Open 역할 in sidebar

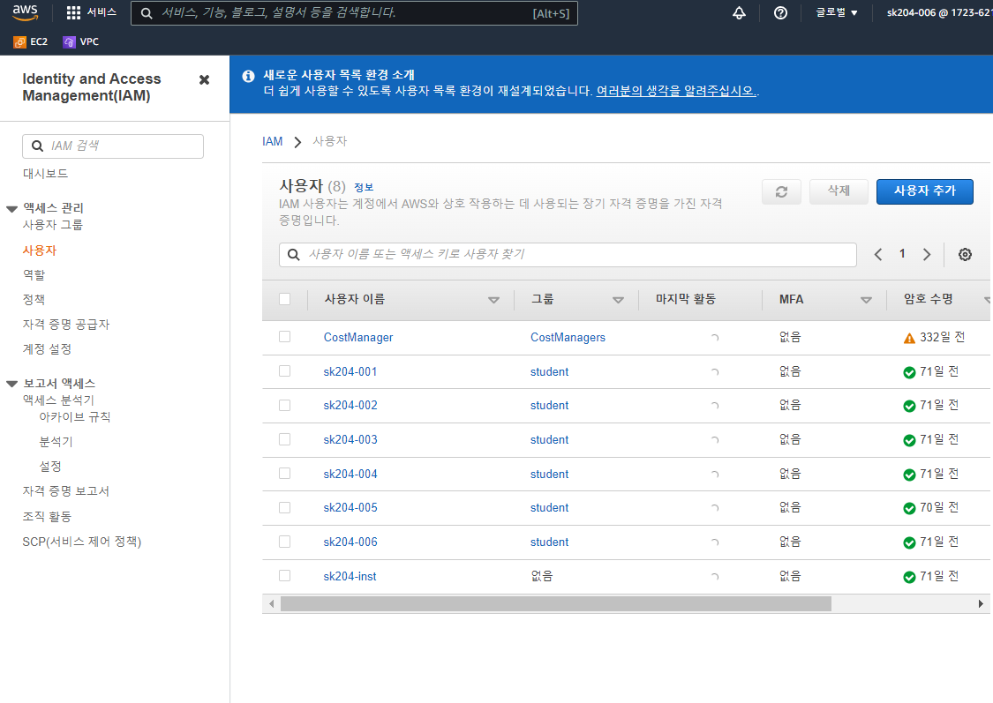pos(34,275)
